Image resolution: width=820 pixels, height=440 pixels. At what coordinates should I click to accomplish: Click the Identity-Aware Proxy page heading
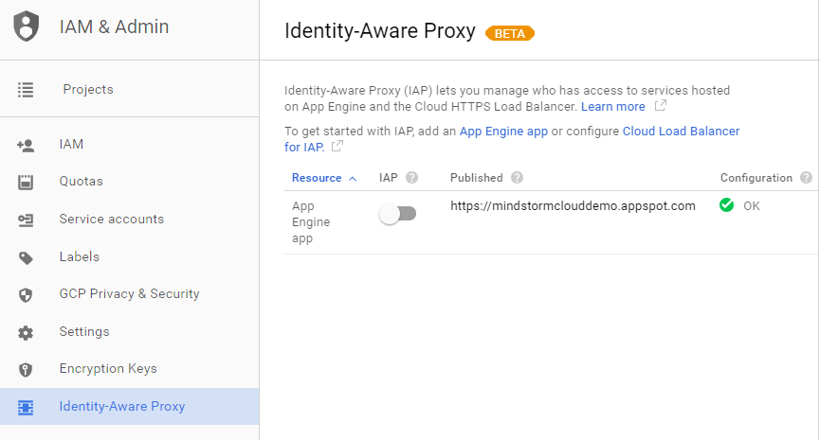[380, 31]
